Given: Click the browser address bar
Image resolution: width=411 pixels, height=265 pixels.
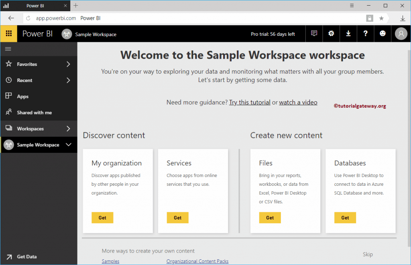Looking at the screenshot, I should [120, 18].
